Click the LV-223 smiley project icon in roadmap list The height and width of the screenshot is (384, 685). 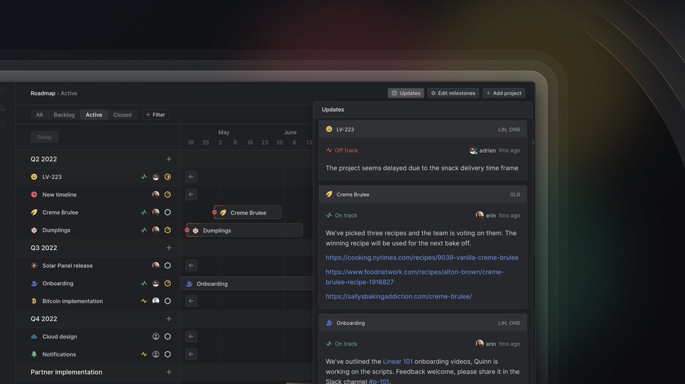(34, 177)
